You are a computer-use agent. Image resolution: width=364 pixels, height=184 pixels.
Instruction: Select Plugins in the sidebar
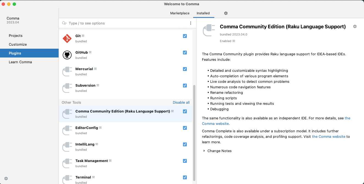(29, 53)
